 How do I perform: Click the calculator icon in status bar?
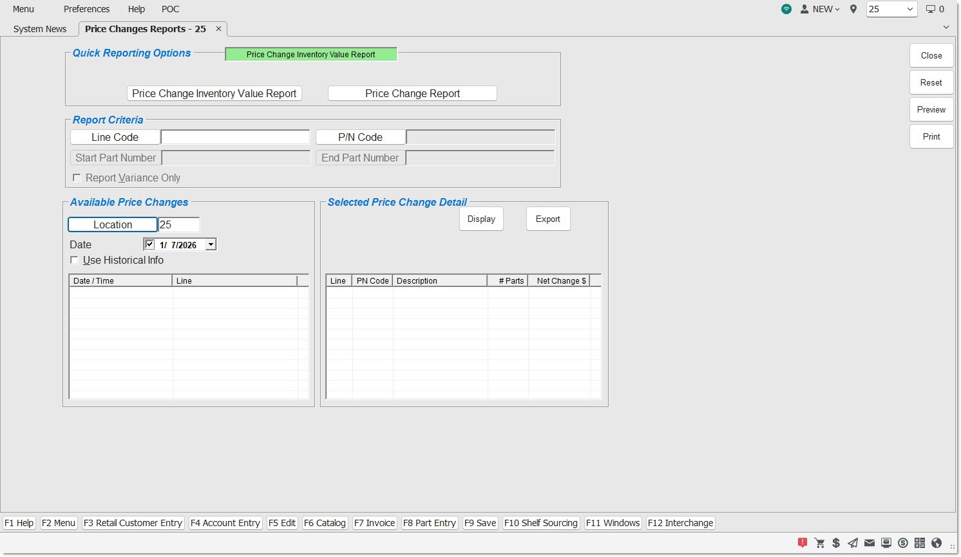(x=920, y=543)
